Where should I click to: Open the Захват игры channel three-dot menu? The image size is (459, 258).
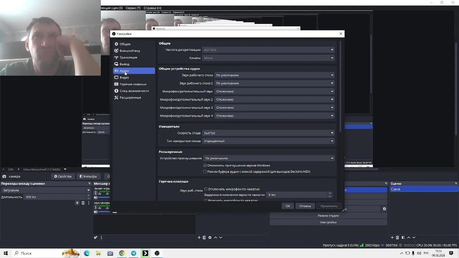tap(95, 193)
